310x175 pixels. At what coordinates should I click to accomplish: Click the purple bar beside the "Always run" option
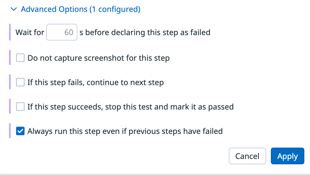pyautogui.click(x=10, y=131)
